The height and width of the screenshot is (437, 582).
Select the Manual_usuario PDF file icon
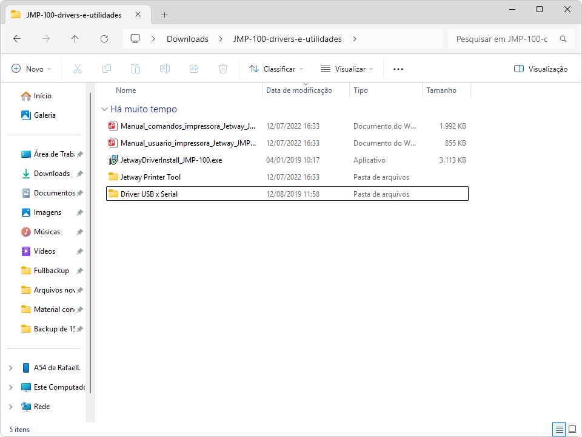click(113, 143)
